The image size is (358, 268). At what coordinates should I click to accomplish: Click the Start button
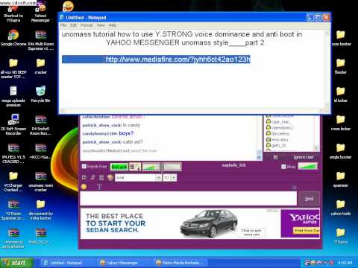[16, 263]
